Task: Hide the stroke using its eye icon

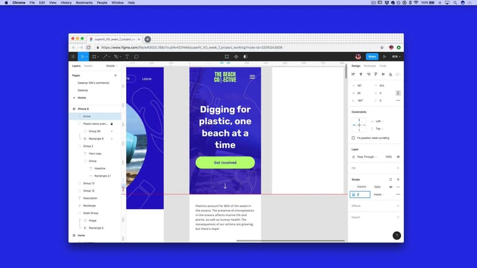Action: pyautogui.click(x=391, y=187)
